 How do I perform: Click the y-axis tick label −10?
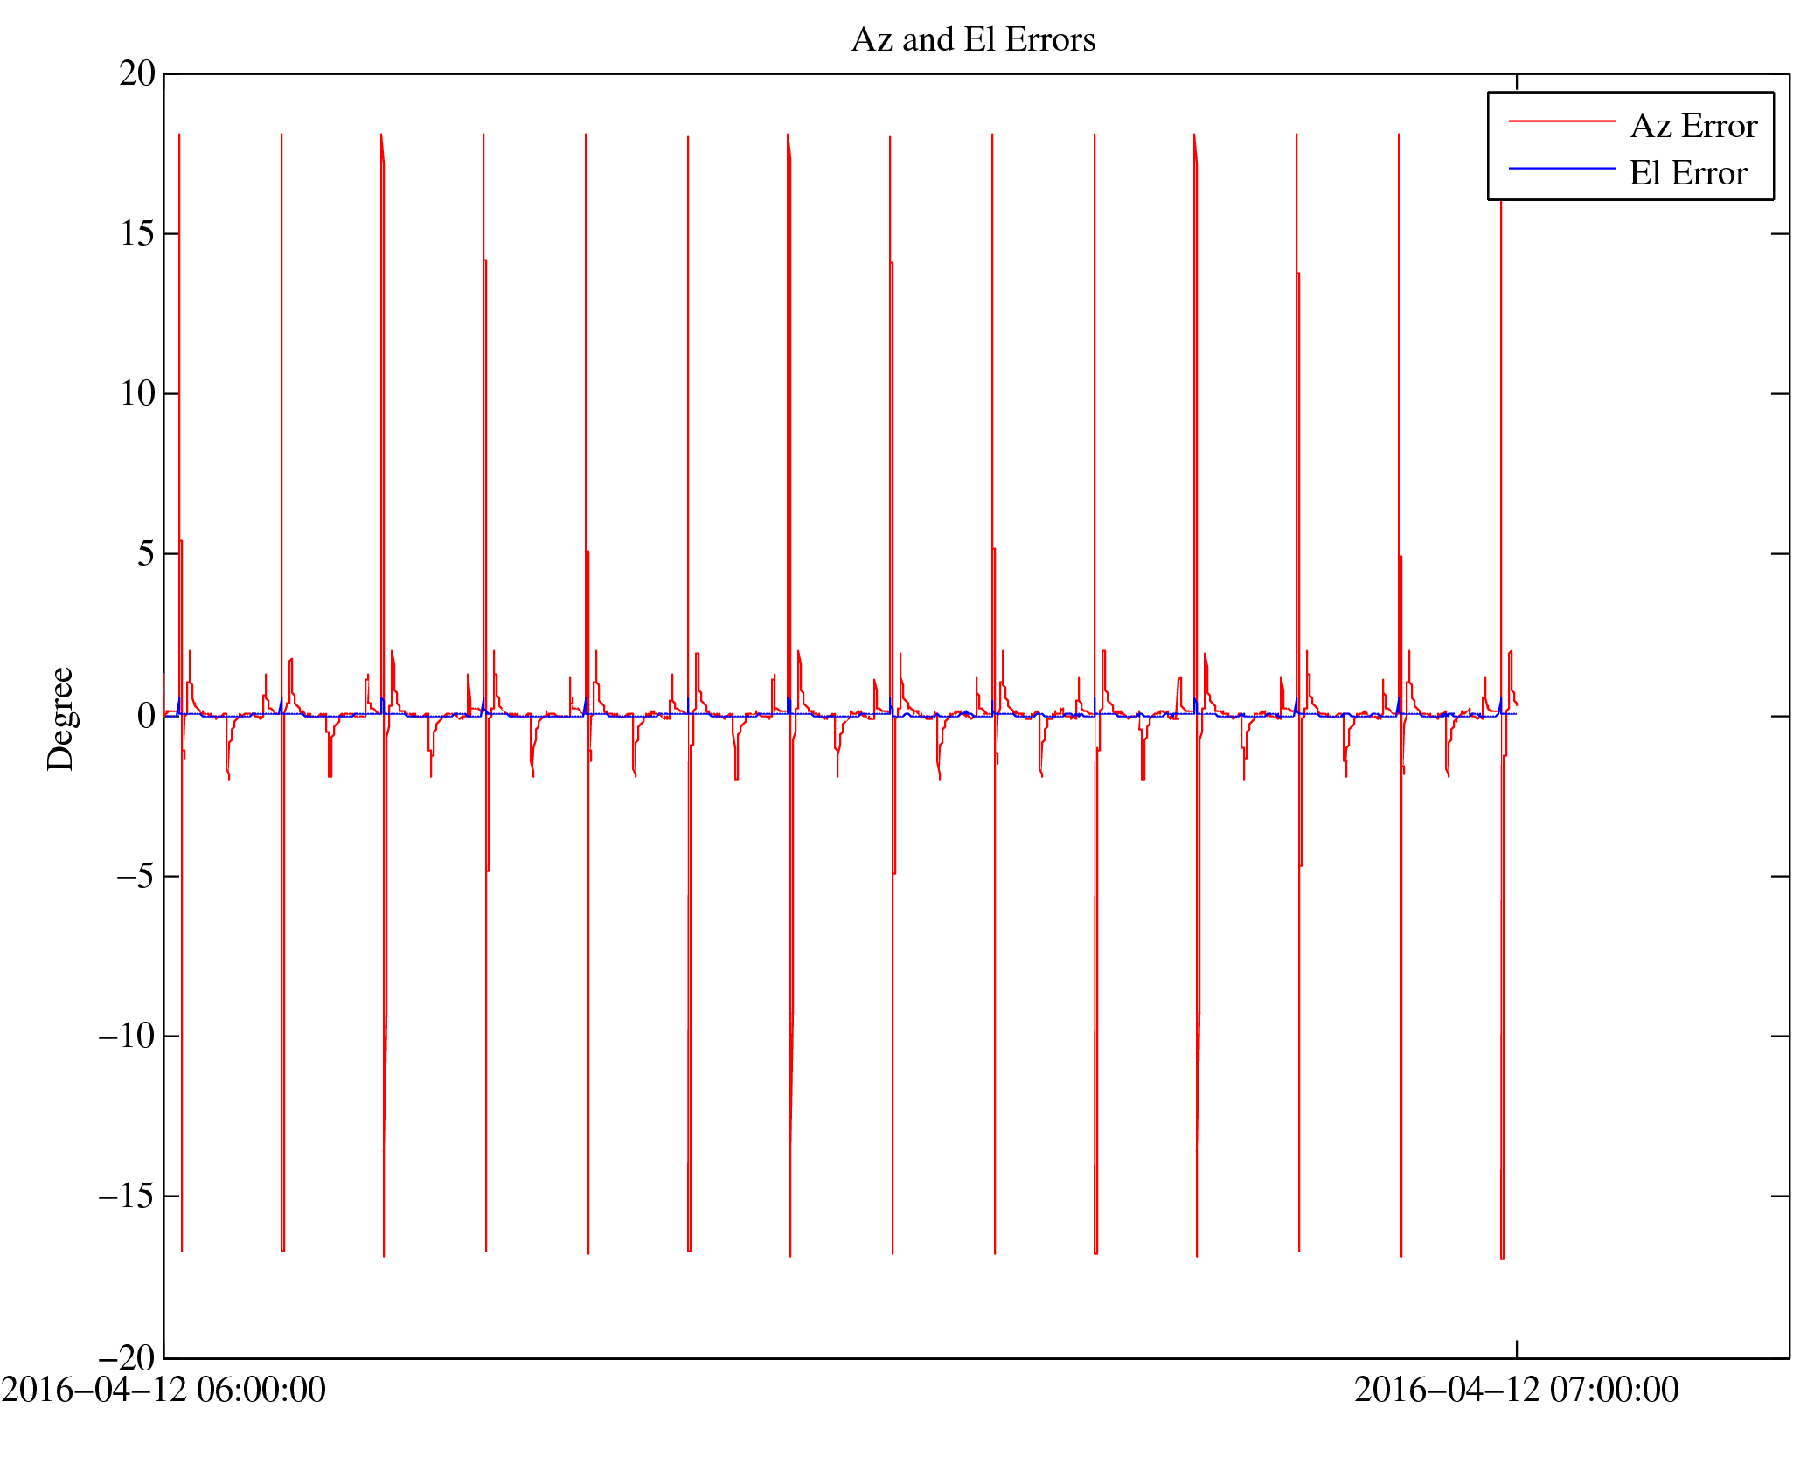(127, 1037)
